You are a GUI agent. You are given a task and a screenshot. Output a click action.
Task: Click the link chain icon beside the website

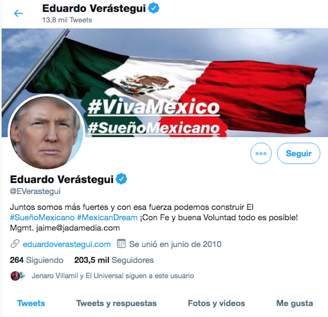point(15,244)
